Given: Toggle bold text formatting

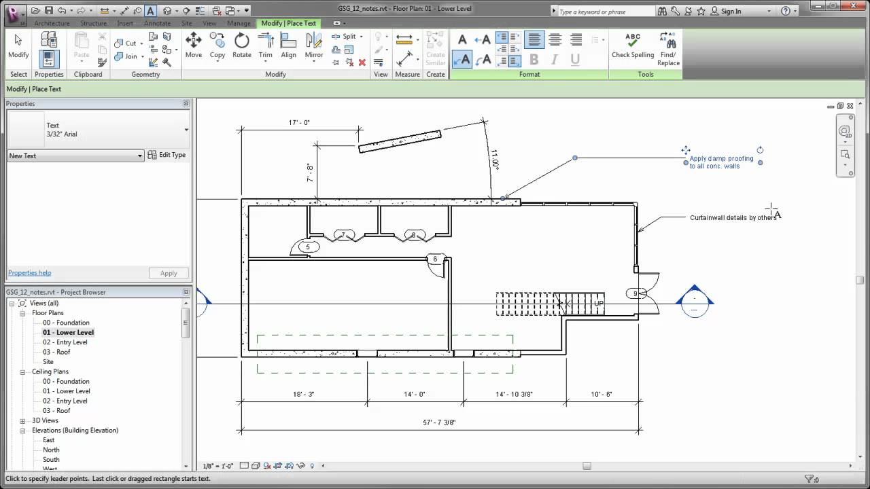Looking at the screenshot, I should click(534, 60).
